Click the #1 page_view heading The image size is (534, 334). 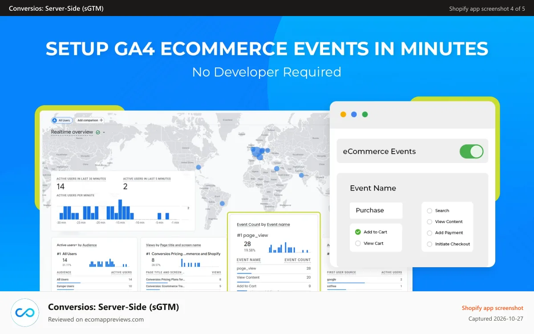252,235
